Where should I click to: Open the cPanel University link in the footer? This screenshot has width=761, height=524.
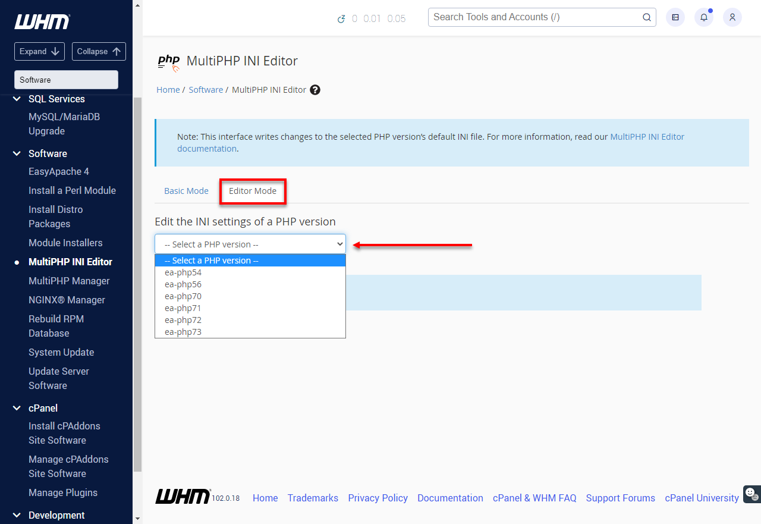coord(702,498)
